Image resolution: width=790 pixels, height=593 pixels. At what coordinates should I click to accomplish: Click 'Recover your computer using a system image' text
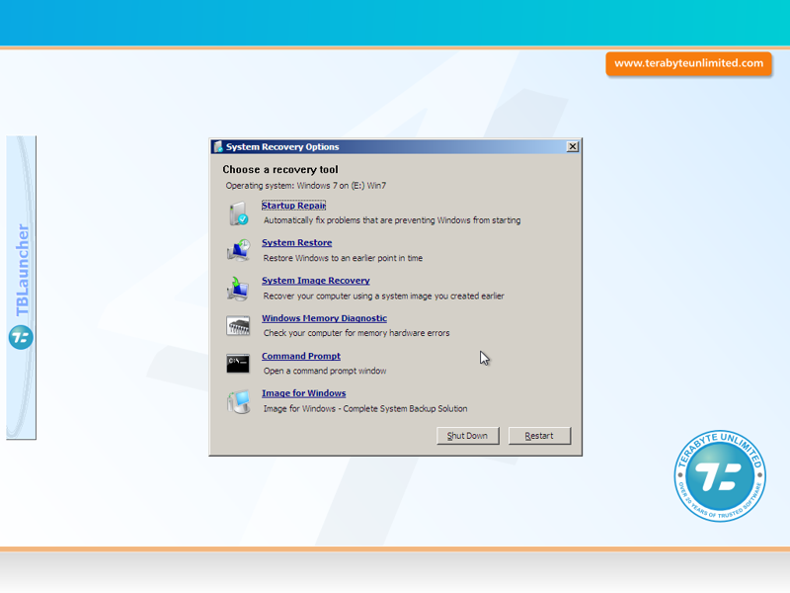pos(383,296)
